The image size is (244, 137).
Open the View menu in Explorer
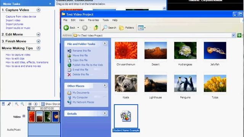[x=82, y=20]
